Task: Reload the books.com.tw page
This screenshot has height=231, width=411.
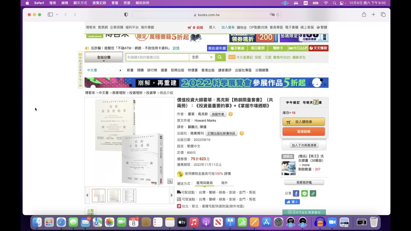Action: tap(278, 15)
